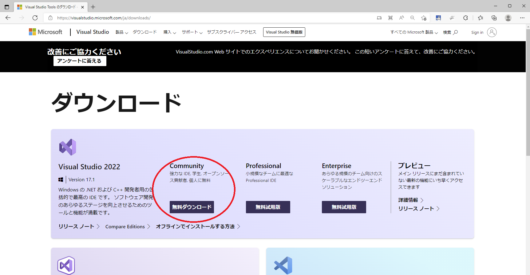Click the Visual Studio for Mac logo
The width and height of the screenshot is (530, 275).
(66, 265)
